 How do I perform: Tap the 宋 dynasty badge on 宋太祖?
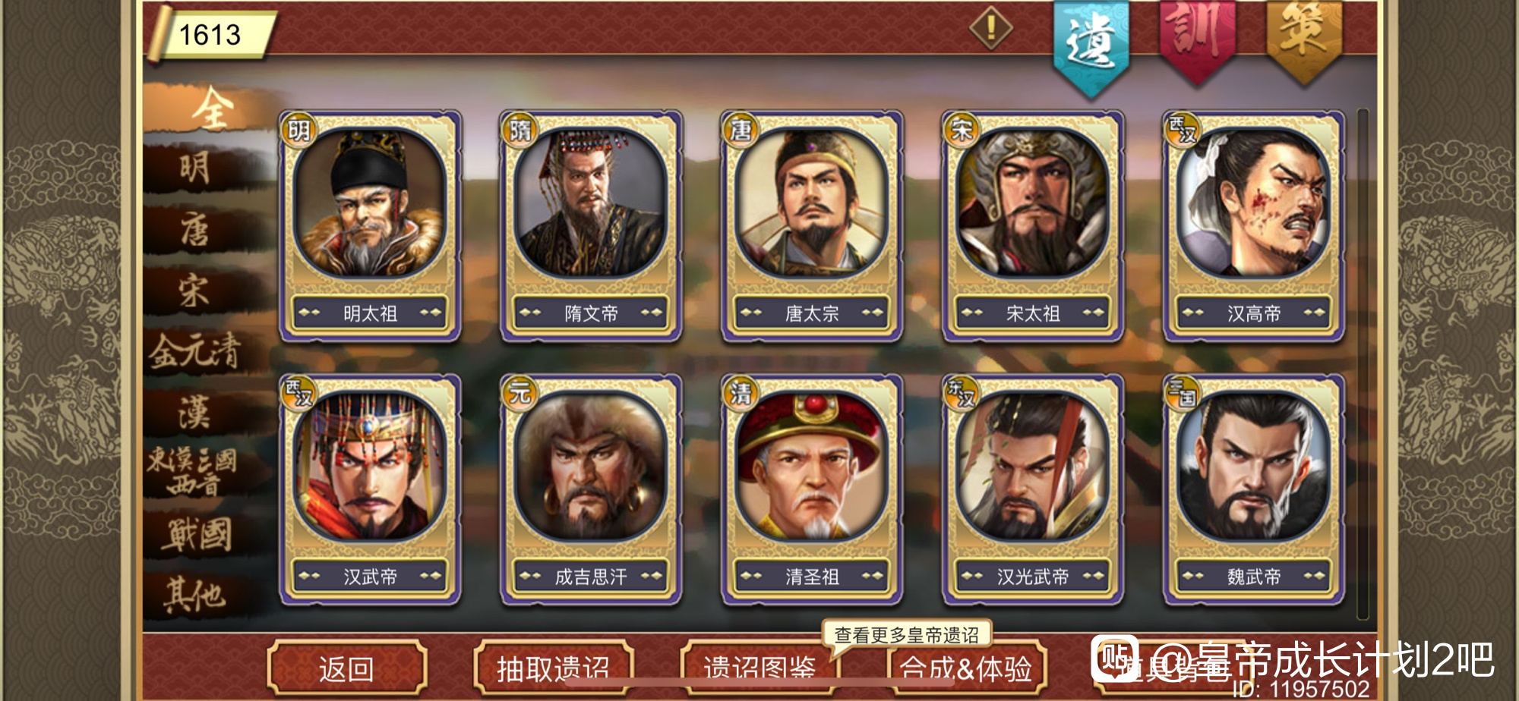[961, 130]
